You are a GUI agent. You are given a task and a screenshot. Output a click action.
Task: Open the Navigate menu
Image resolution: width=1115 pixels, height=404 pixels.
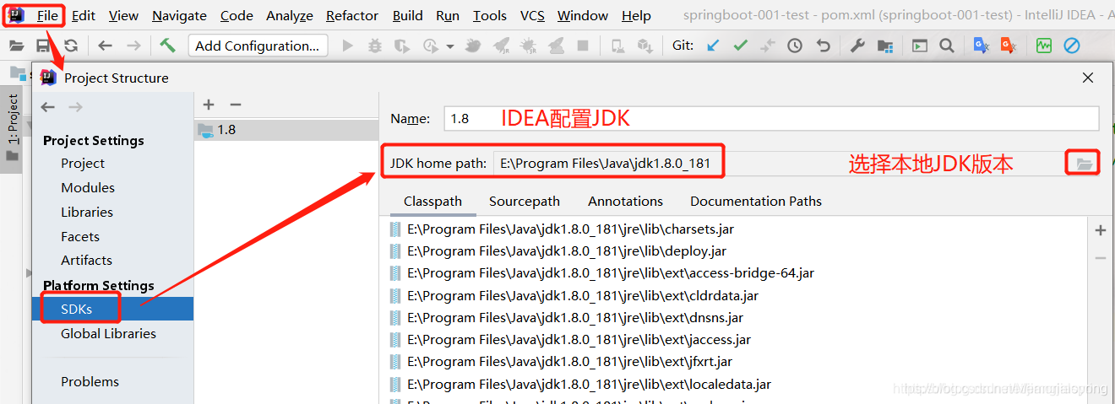[x=179, y=15]
